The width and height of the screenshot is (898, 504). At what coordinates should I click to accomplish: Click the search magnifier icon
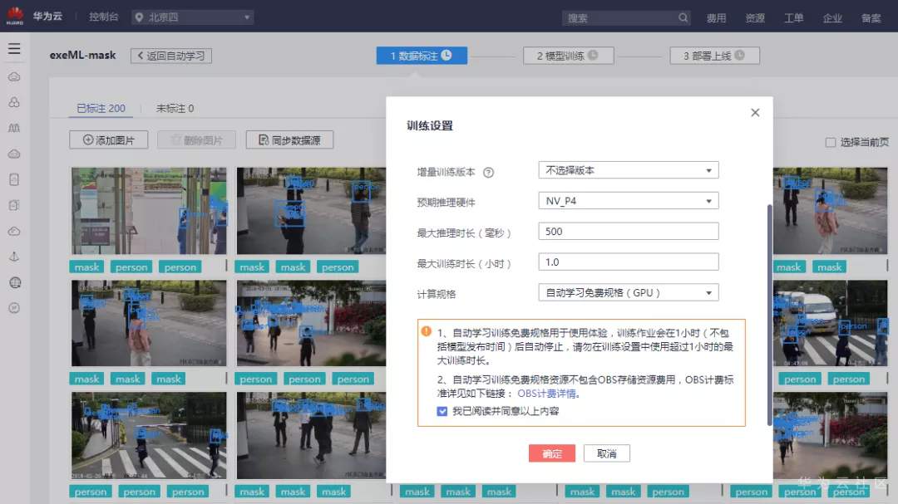pyautogui.click(x=683, y=17)
